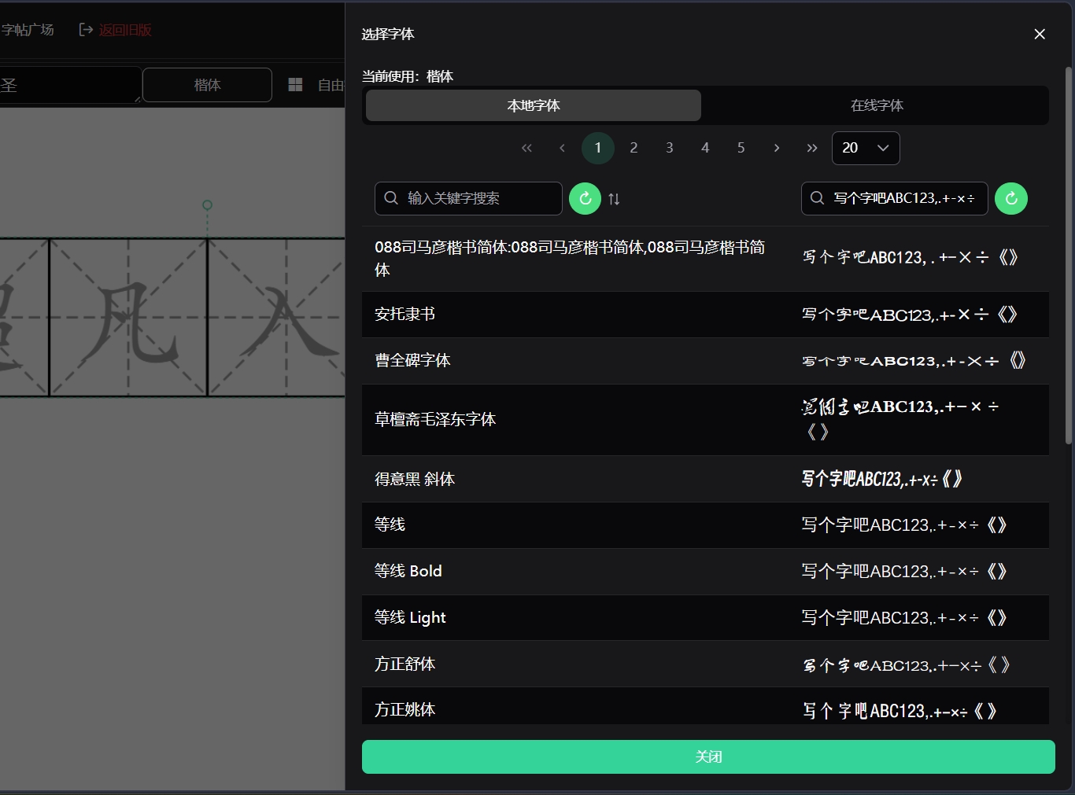Switch to the 在线字体 tab

876,105
